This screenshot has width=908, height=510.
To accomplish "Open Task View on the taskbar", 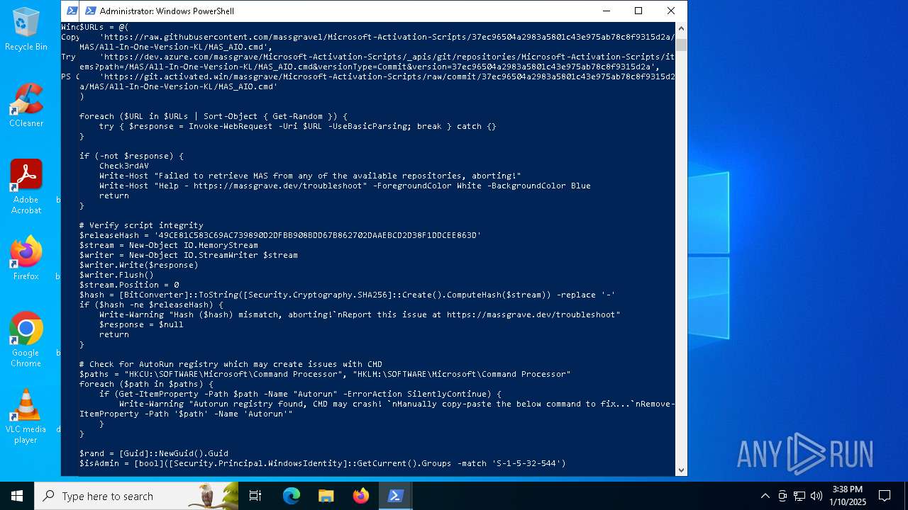I will (255, 496).
